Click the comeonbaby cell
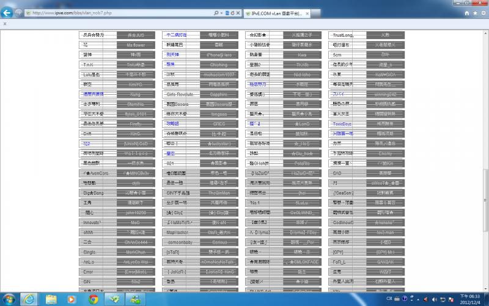This screenshot has width=489, height=306. pos(181,242)
